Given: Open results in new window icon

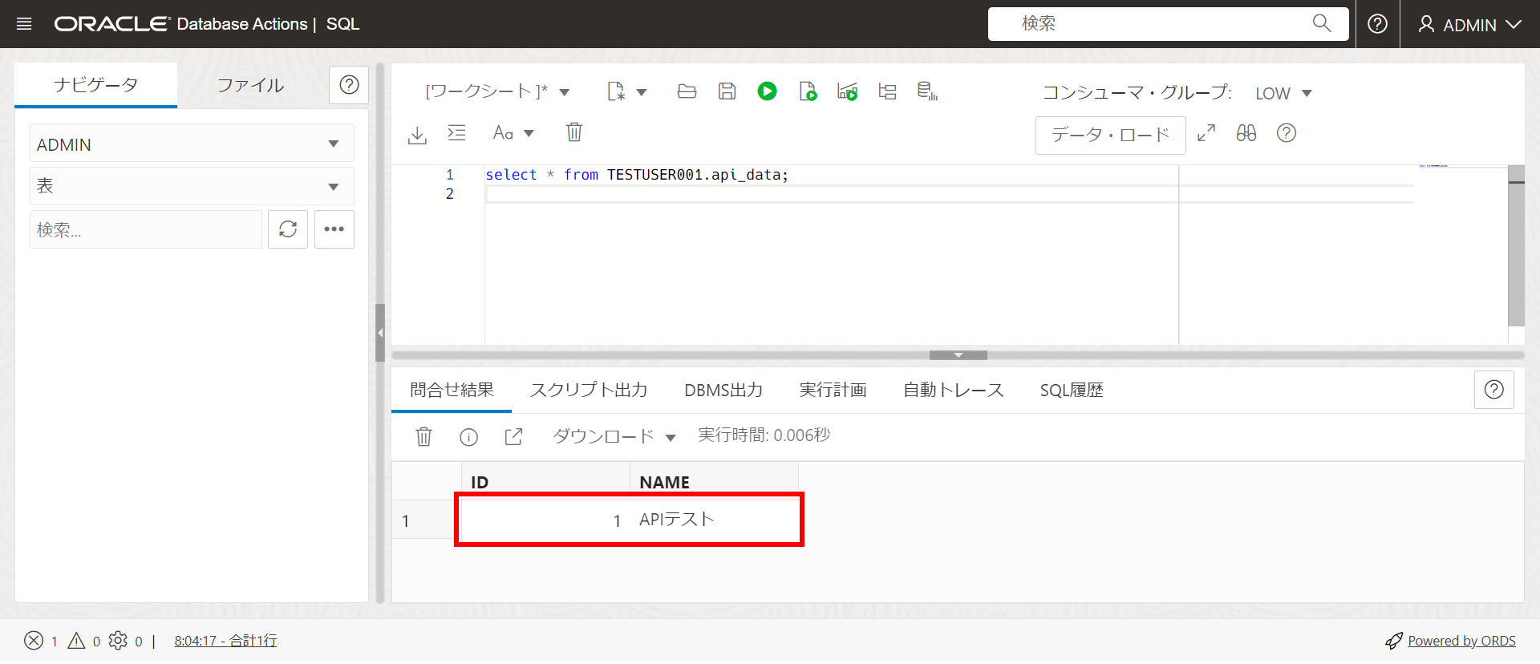Looking at the screenshot, I should click(x=513, y=436).
